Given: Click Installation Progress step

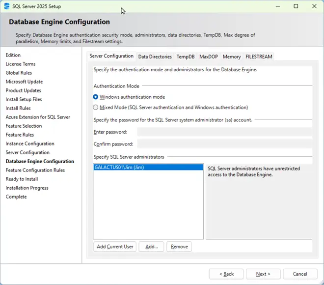Looking at the screenshot, I should [27, 188].
